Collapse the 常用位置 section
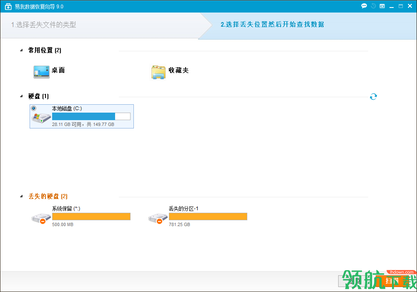This screenshot has height=292, width=417. 22,50
